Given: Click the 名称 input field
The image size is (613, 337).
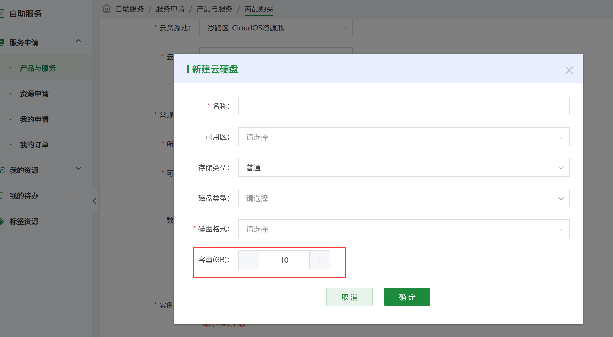Looking at the screenshot, I should (404, 106).
